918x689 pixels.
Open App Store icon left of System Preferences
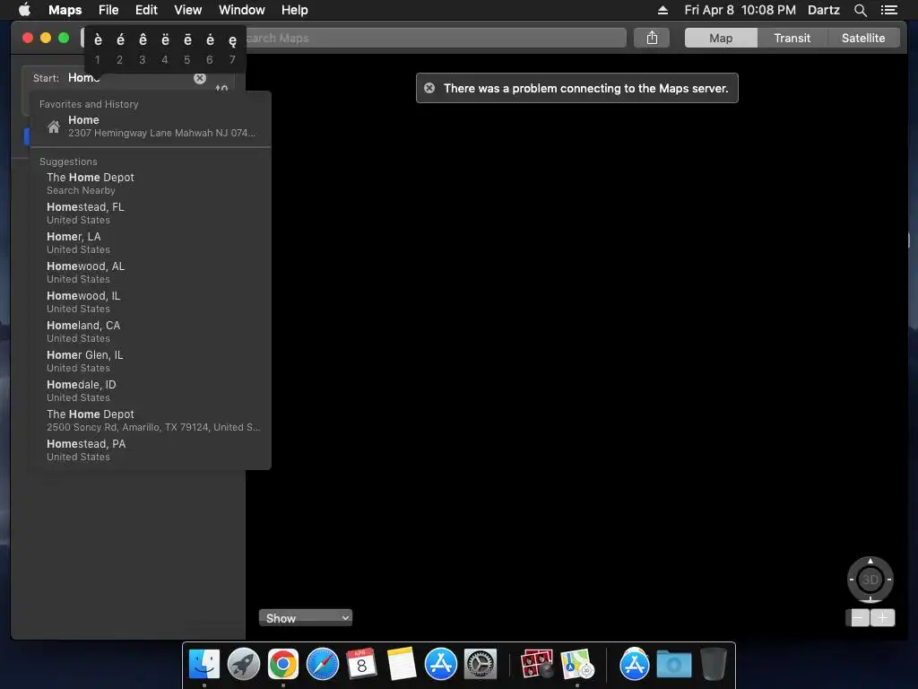440,665
